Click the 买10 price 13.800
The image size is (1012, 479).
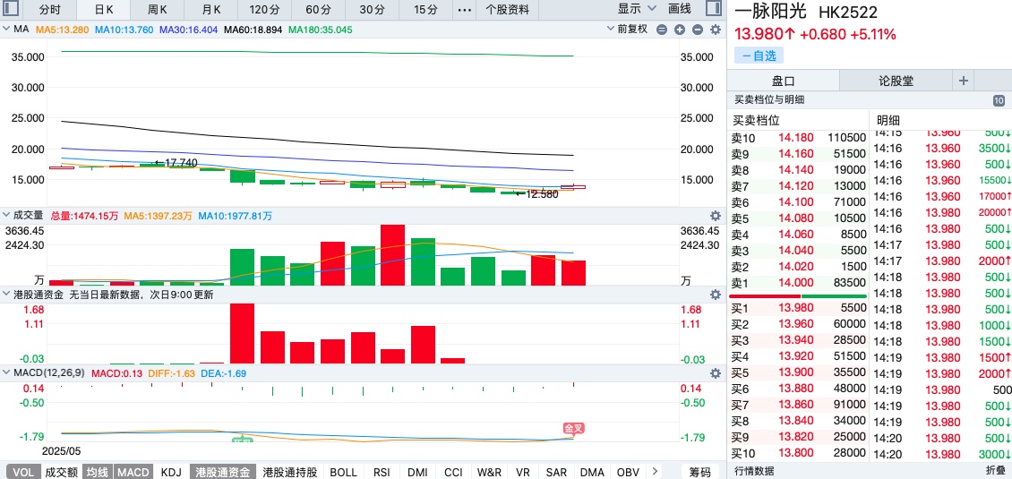(796, 453)
